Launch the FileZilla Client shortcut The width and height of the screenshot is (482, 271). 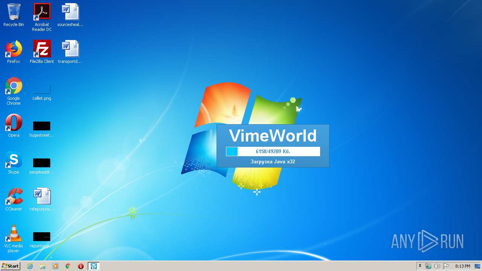coord(42,52)
